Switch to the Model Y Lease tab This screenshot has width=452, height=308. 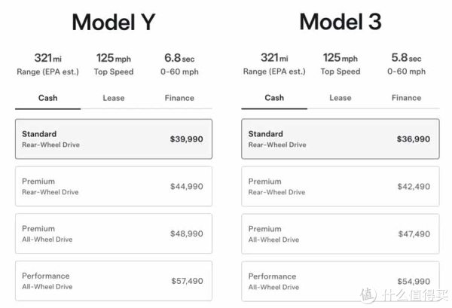113,98
